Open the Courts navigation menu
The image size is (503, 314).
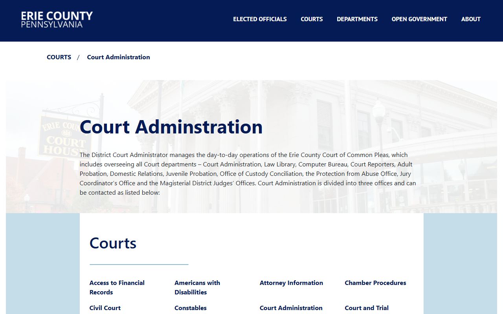pyautogui.click(x=312, y=19)
